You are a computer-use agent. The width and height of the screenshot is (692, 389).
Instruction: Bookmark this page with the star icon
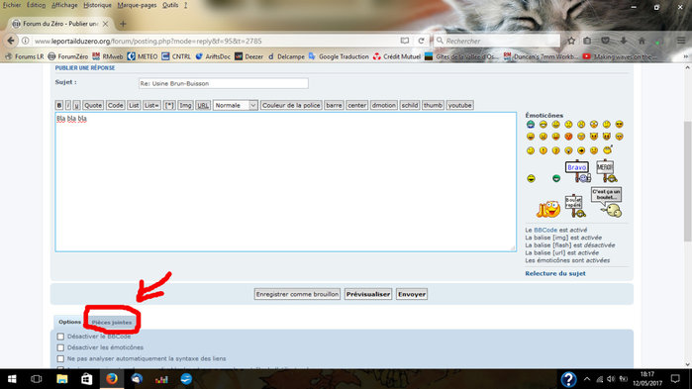[x=571, y=41]
